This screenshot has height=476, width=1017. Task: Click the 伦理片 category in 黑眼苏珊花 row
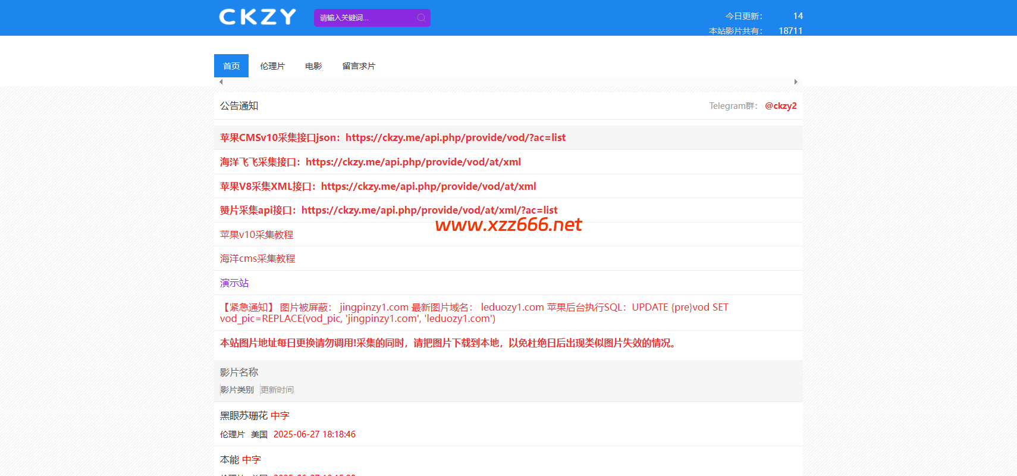(x=233, y=434)
